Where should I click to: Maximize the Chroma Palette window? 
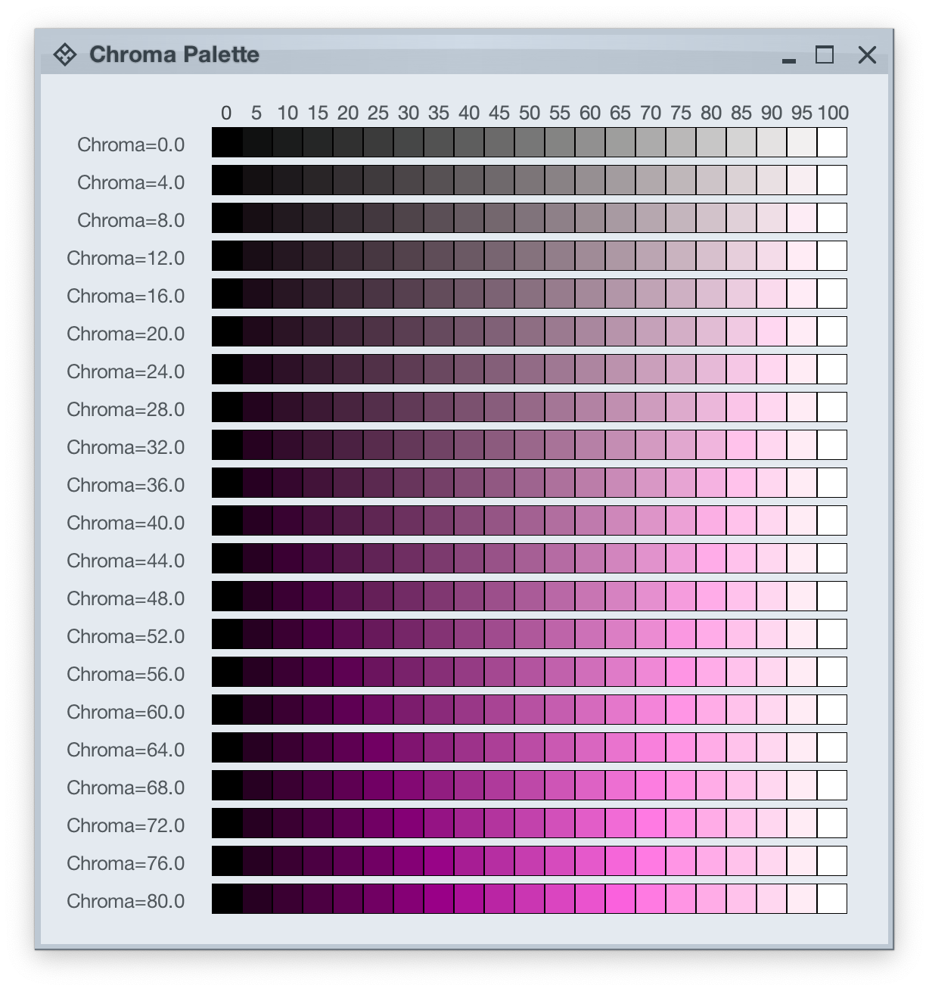tap(825, 54)
